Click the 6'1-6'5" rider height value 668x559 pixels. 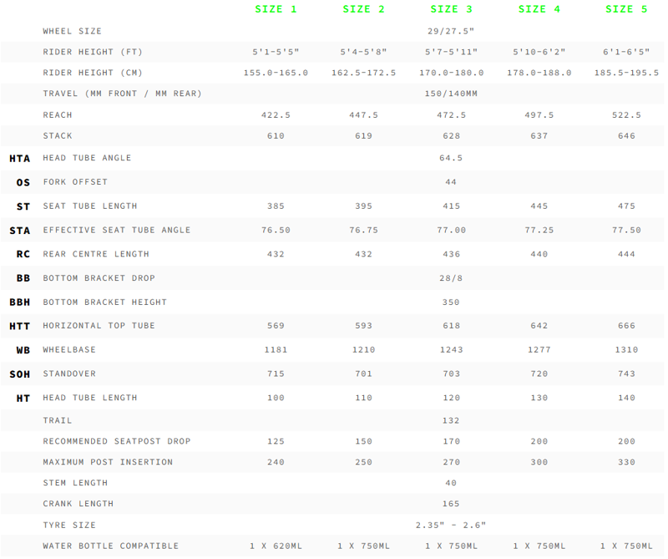pos(626,52)
